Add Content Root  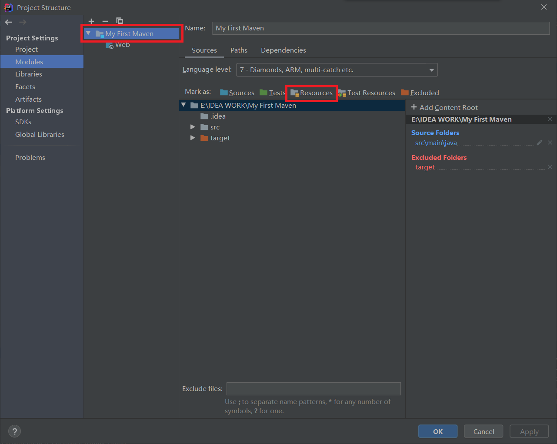444,107
